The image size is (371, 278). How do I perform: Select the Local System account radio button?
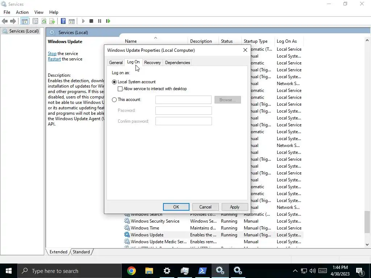[x=114, y=82]
